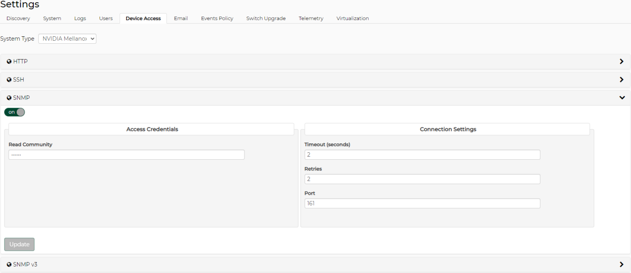
Task: Click the globe icon beside SSH
Action: tap(9, 80)
